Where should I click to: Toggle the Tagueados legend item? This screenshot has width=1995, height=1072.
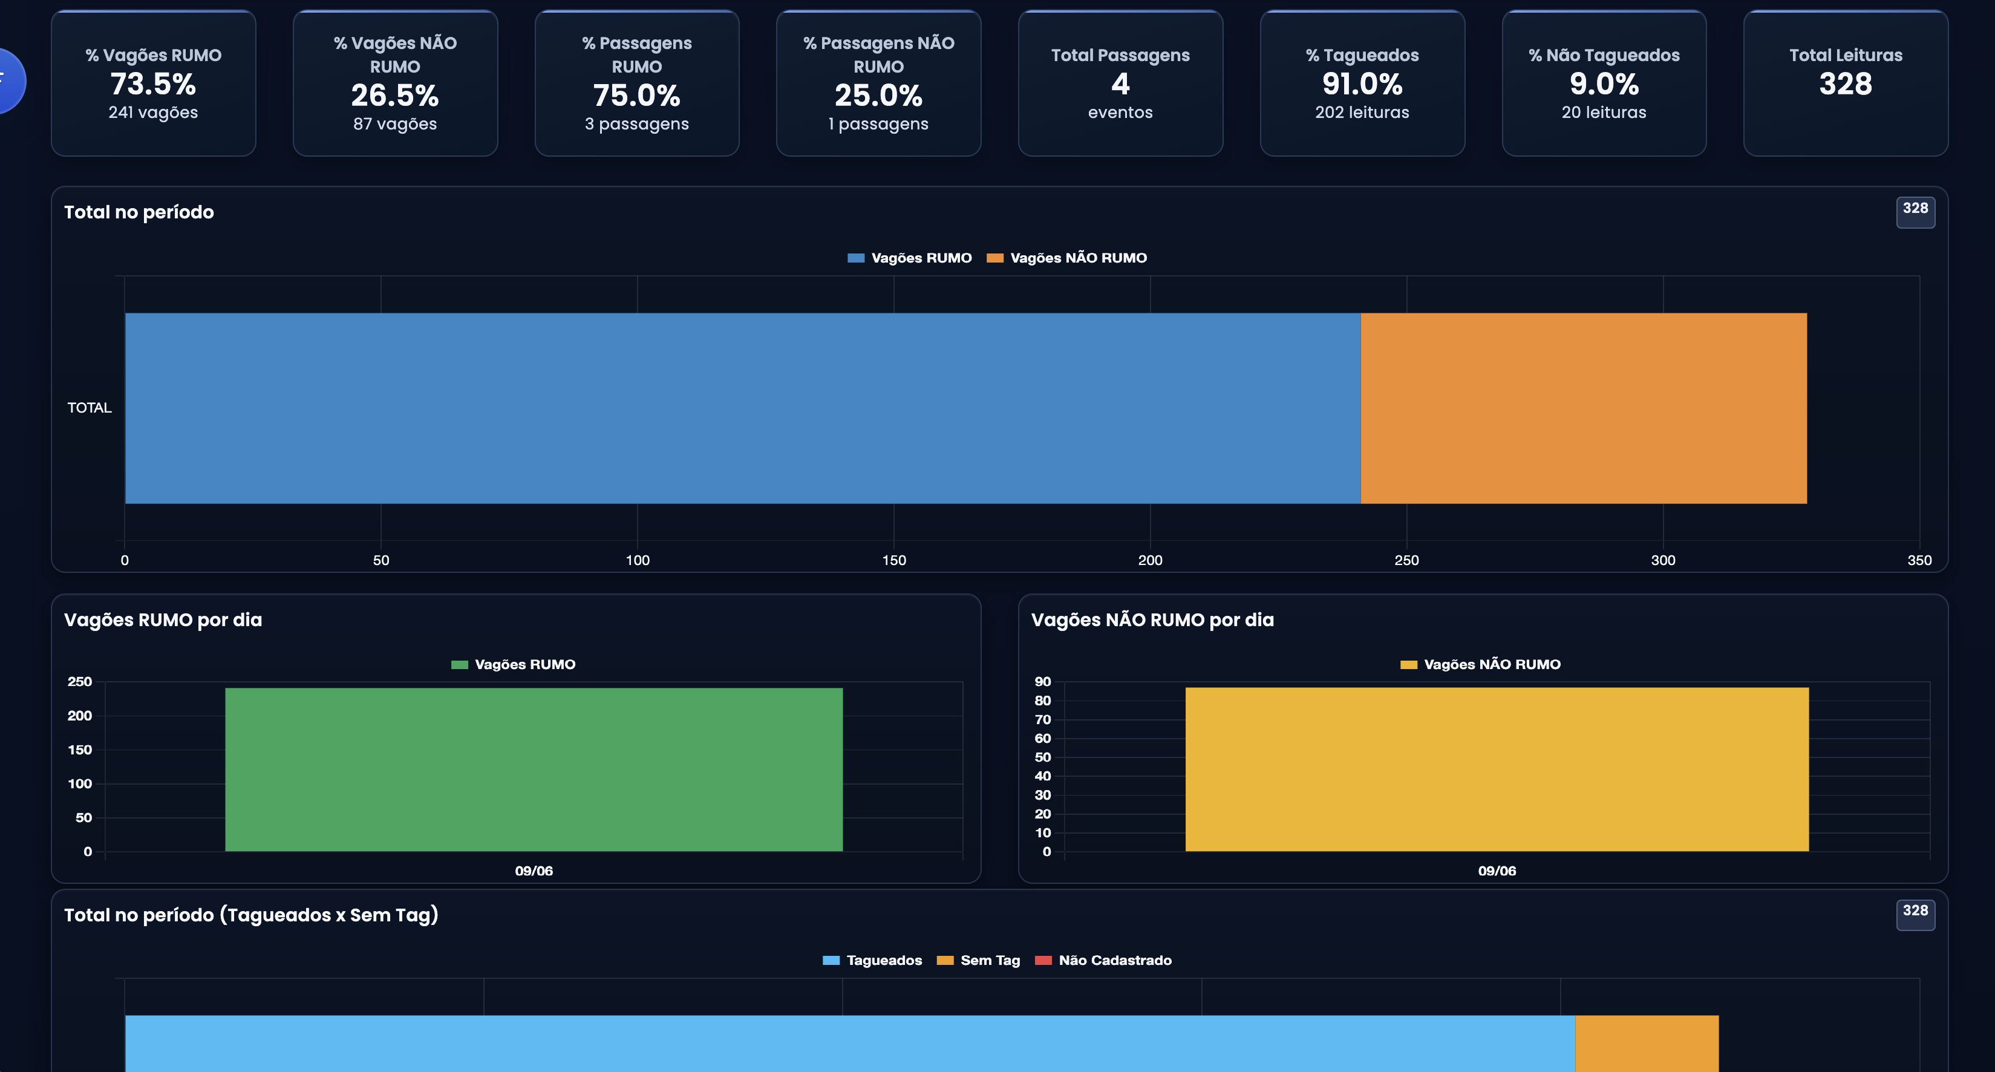point(872,961)
